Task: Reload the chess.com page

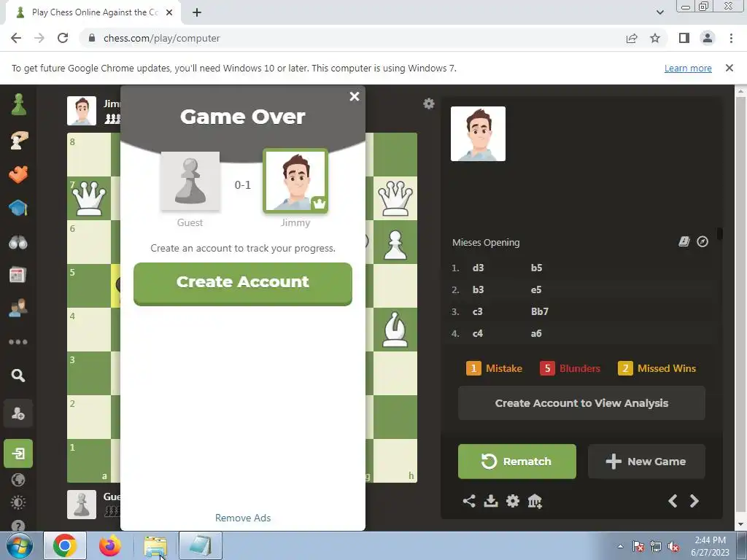Action: 63,38
